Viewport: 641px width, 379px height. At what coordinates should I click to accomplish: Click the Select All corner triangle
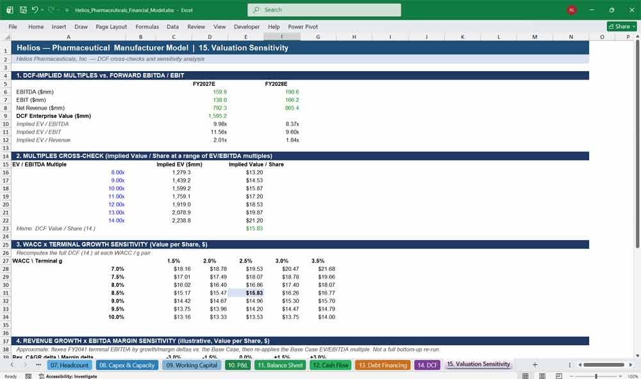point(7,36)
